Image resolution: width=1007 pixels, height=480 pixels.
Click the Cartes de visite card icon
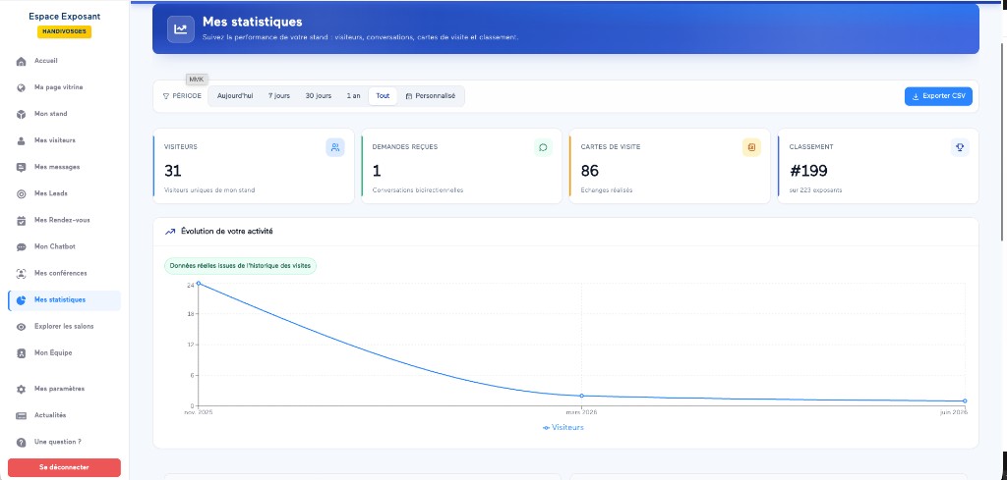coord(751,147)
